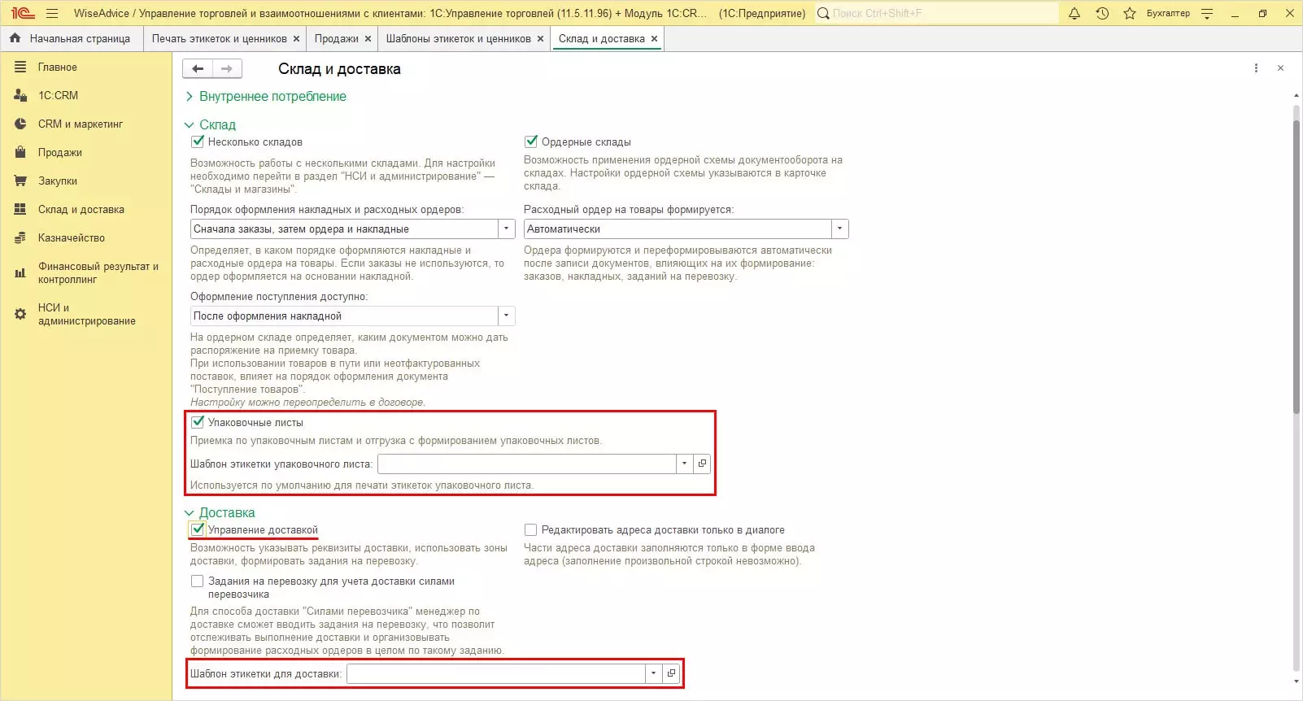Click the Закупки cart icon
Viewport: 1303px width, 701px height.
click(20, 181)
